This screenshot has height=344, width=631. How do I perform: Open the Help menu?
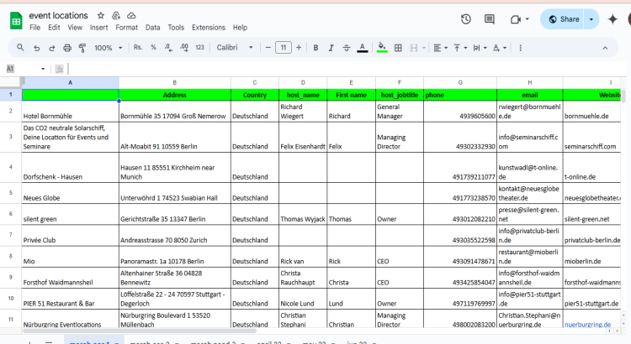[240, 28]
